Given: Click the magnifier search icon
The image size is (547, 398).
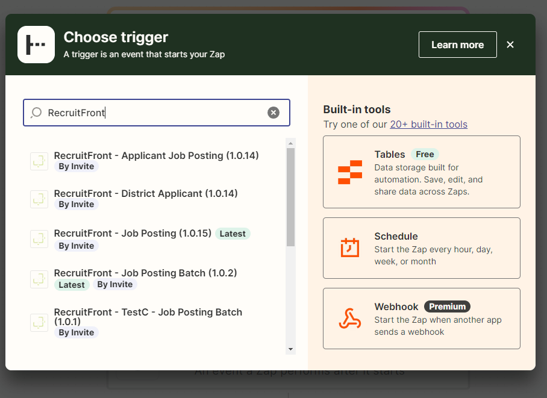Looking at the screenshot, I should 36,113.
